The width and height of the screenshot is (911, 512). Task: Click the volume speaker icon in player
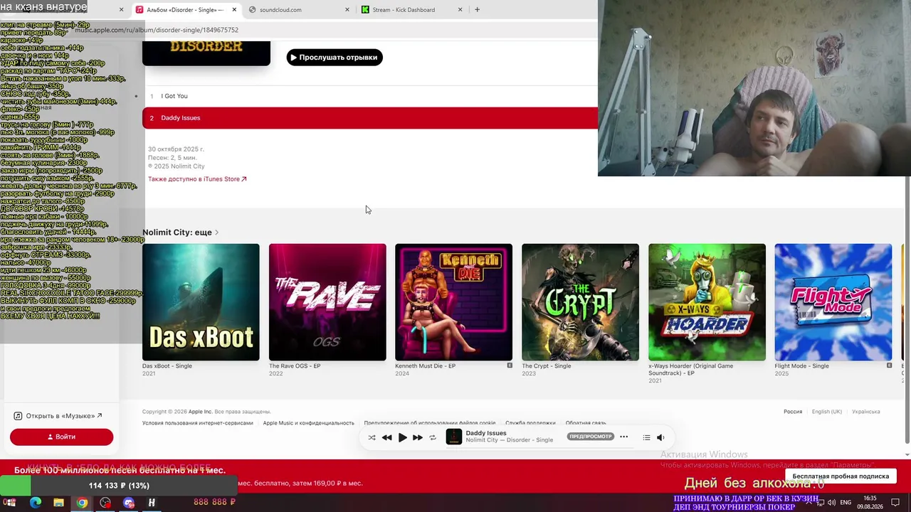point(660,437)
